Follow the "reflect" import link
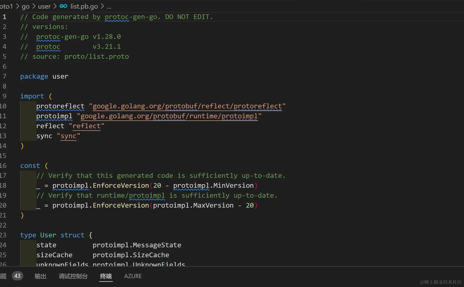Screen dimensions: 464x287 pos(86,126)
